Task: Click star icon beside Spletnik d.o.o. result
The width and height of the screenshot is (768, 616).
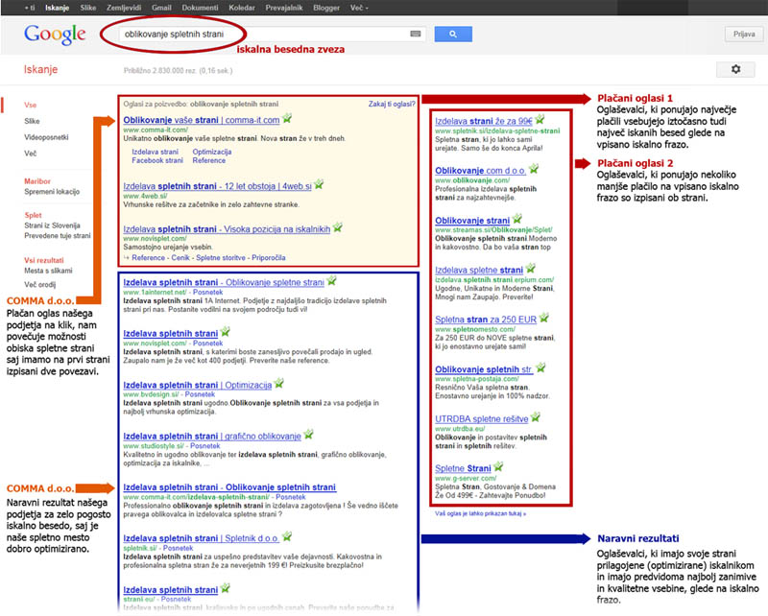Action: click(287, 537)
